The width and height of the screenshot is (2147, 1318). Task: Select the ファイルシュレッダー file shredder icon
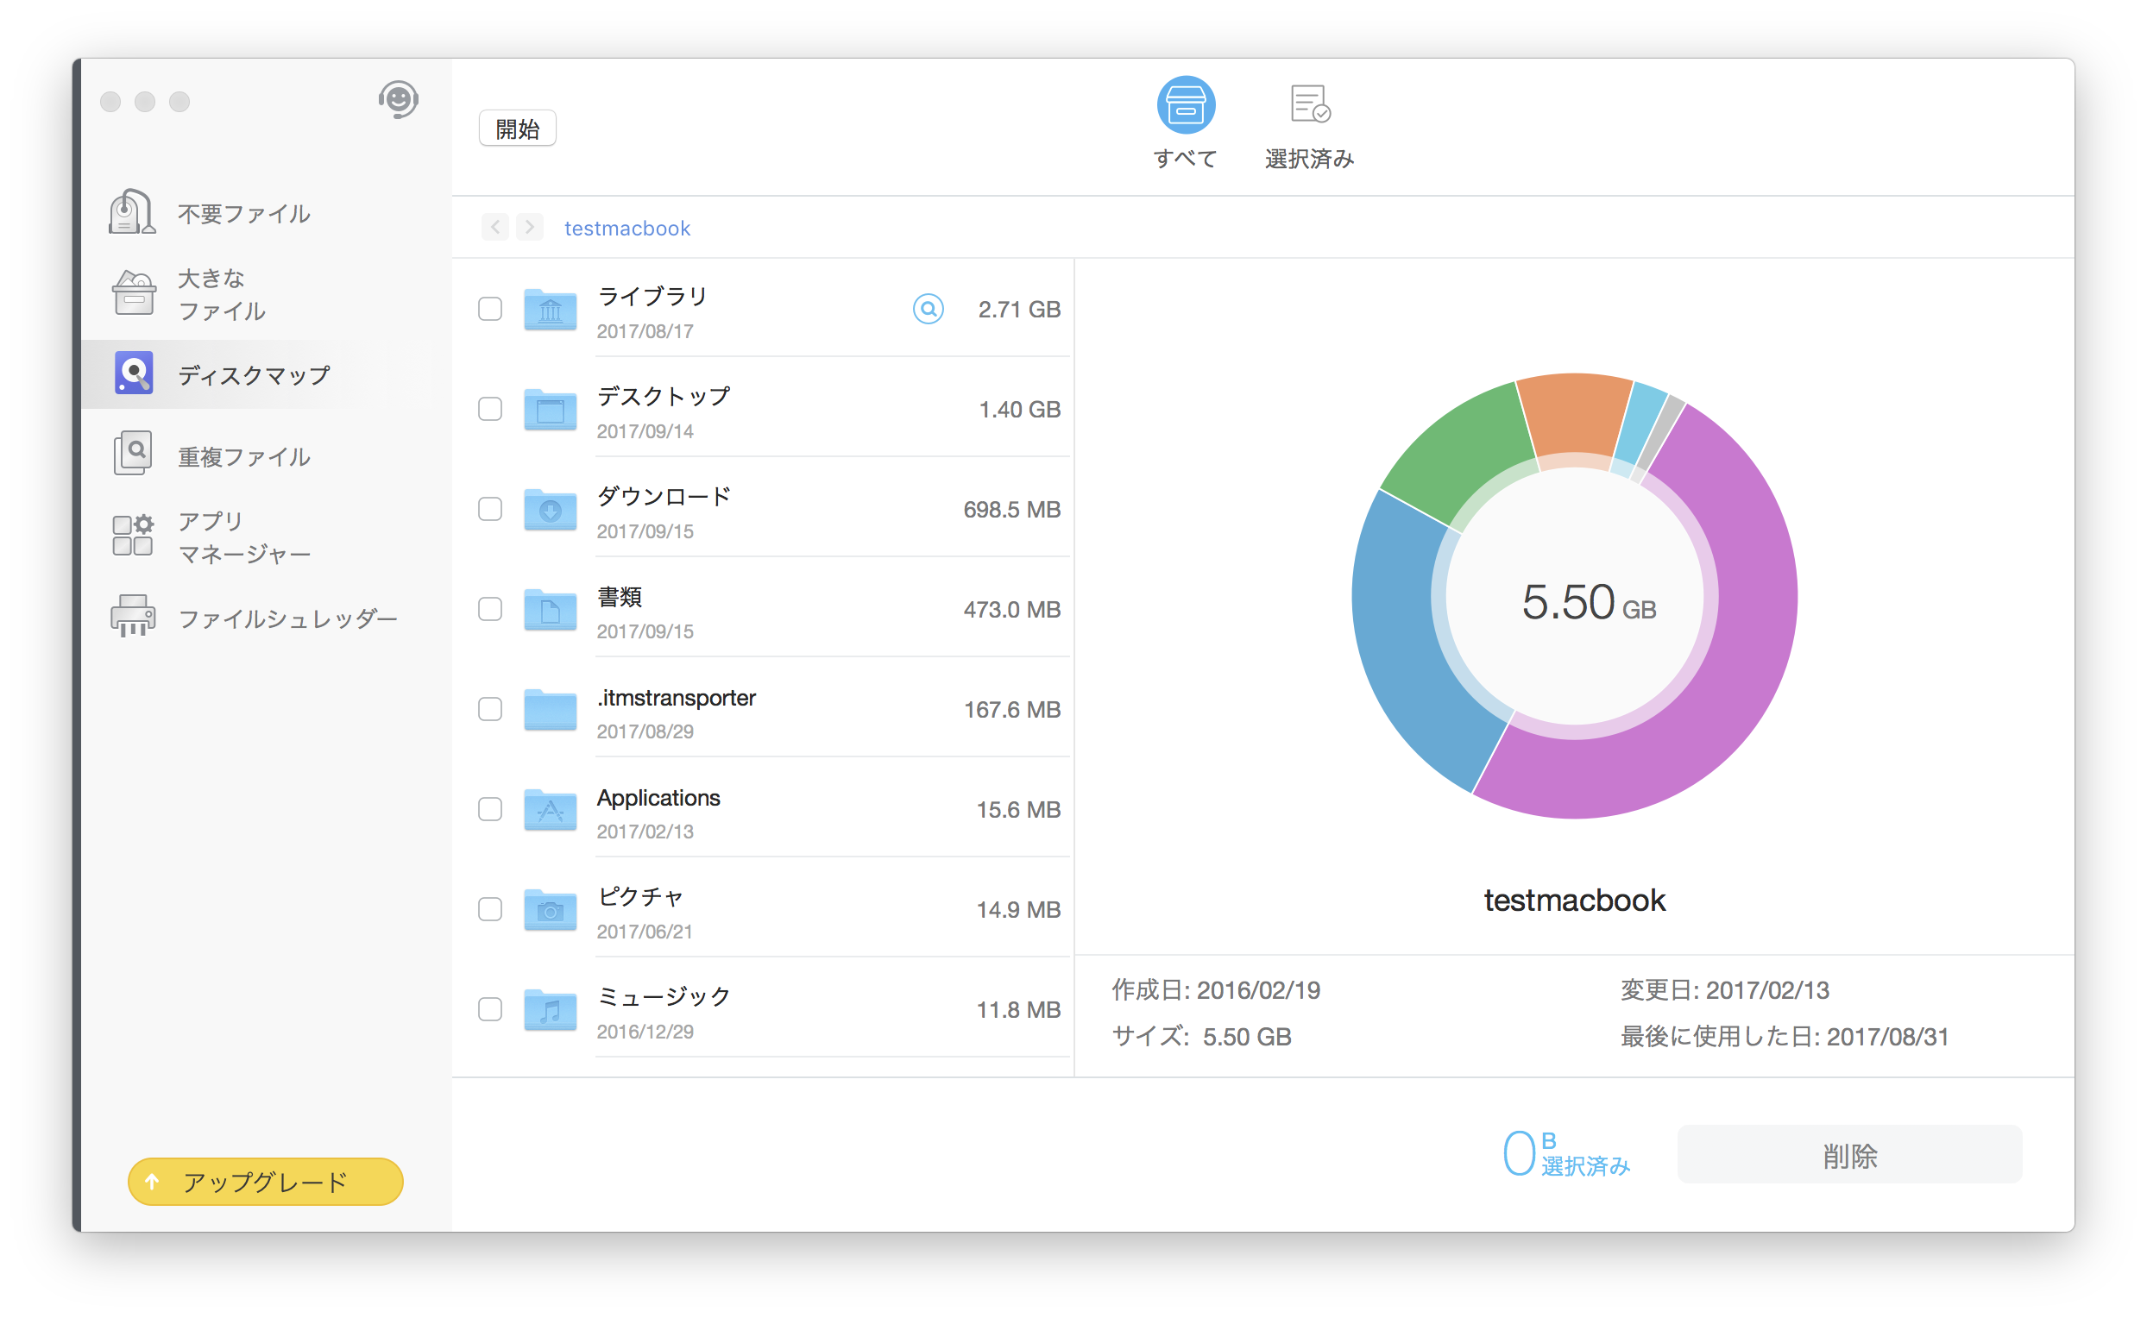[x=133, y=616]
